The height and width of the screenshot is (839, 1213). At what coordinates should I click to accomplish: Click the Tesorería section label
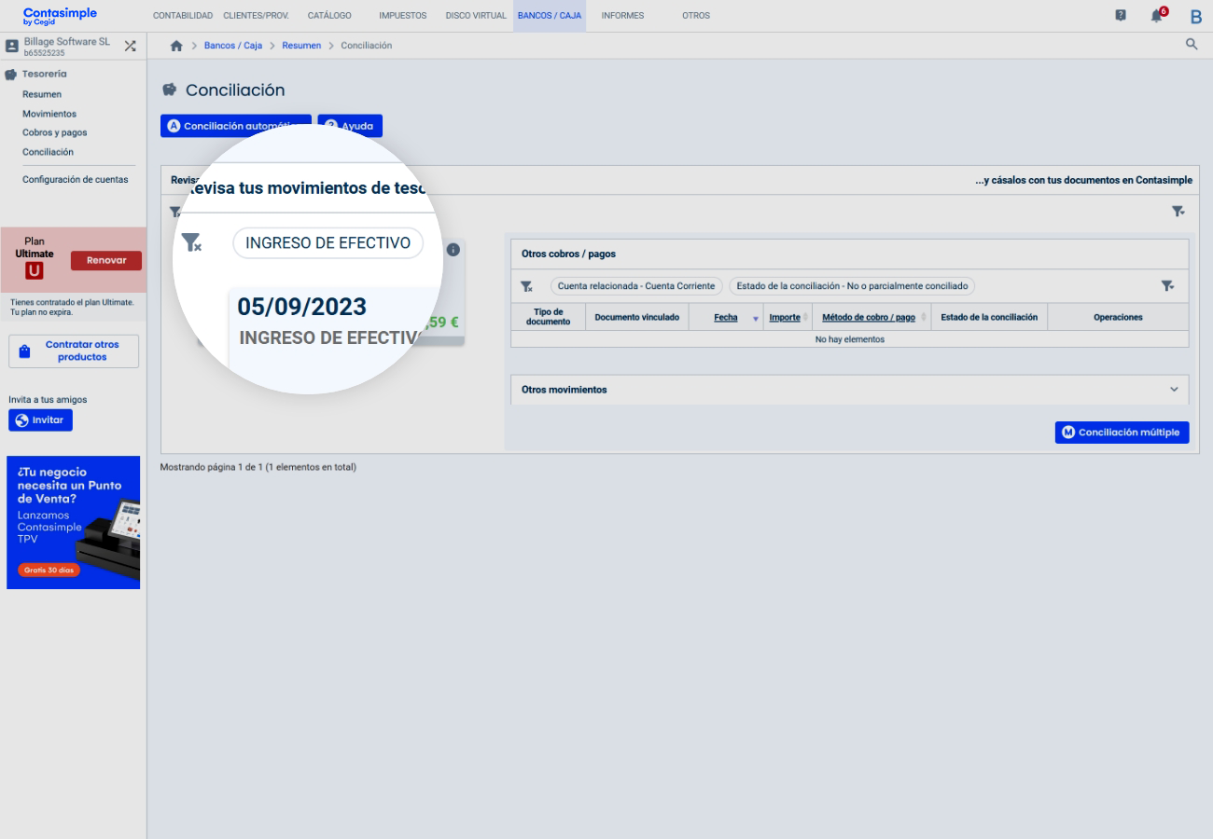(x=44, y=74)
